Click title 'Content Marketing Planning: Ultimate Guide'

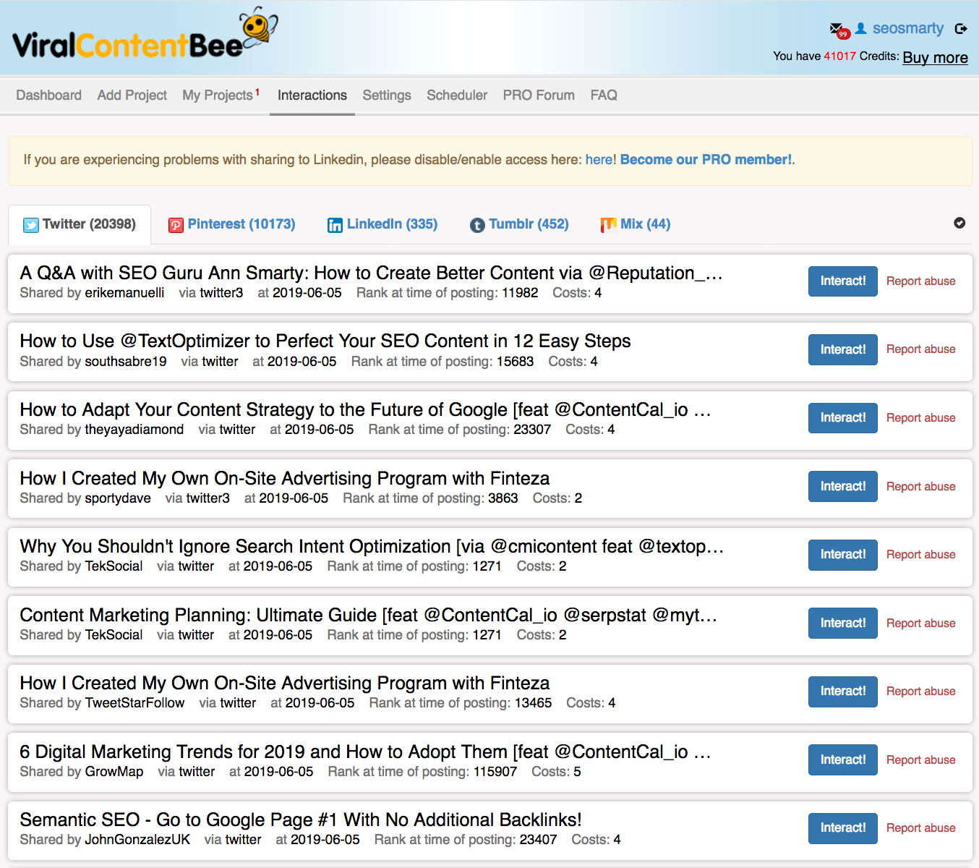pyautogui.click(x=369, y=615)
